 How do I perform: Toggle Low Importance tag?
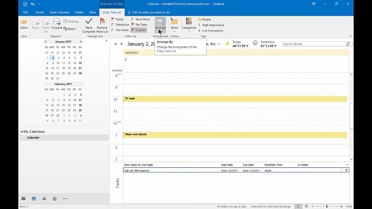click(x=210, y=31)
